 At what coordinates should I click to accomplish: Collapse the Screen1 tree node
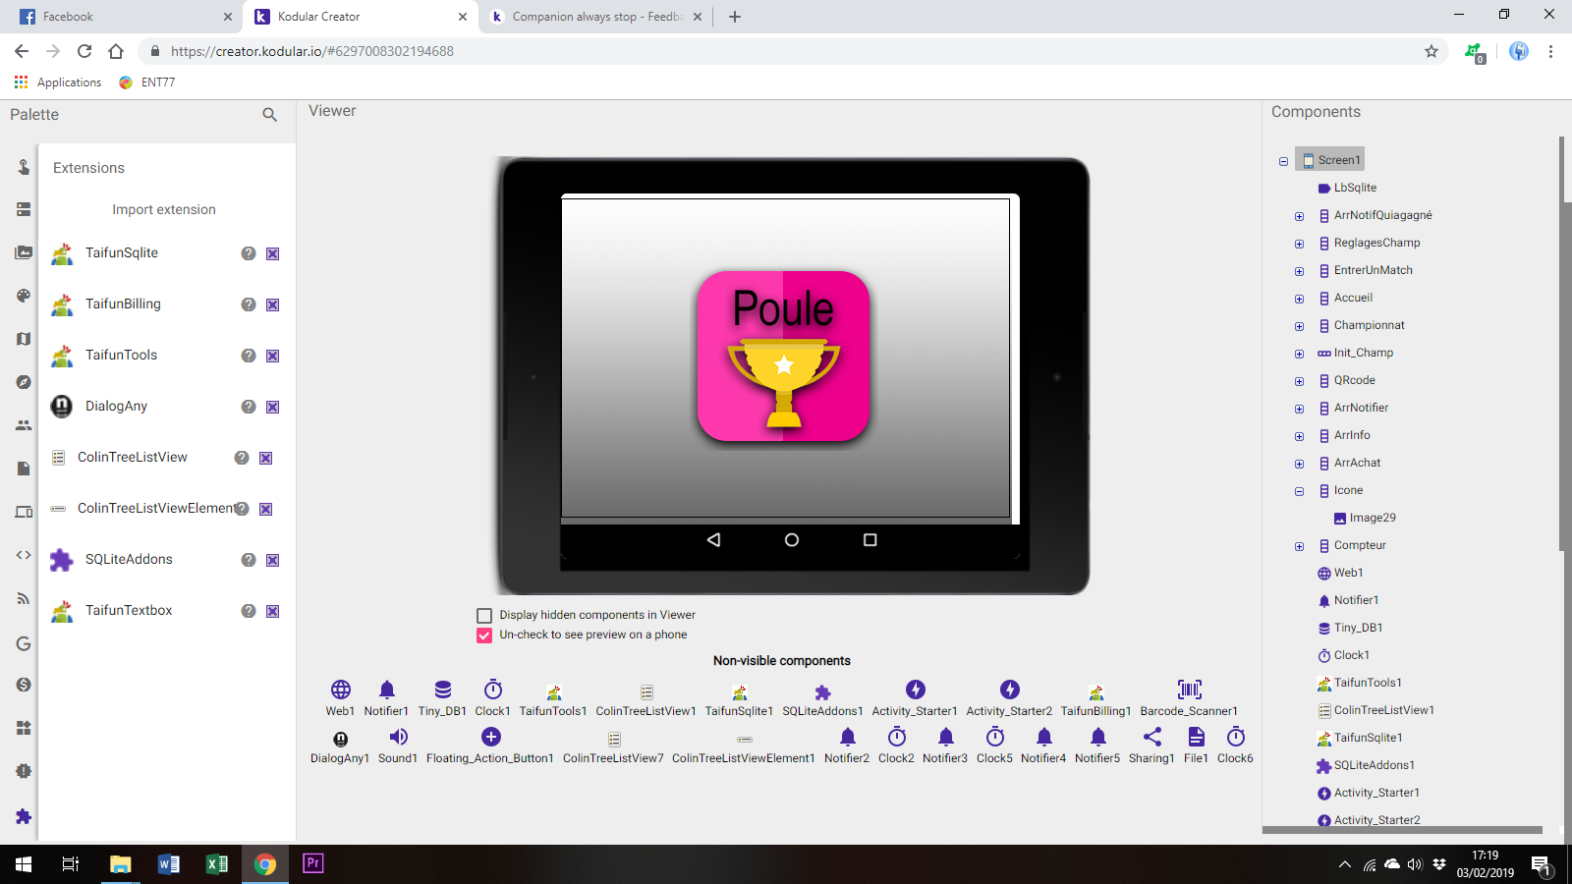pos(1283,161)
